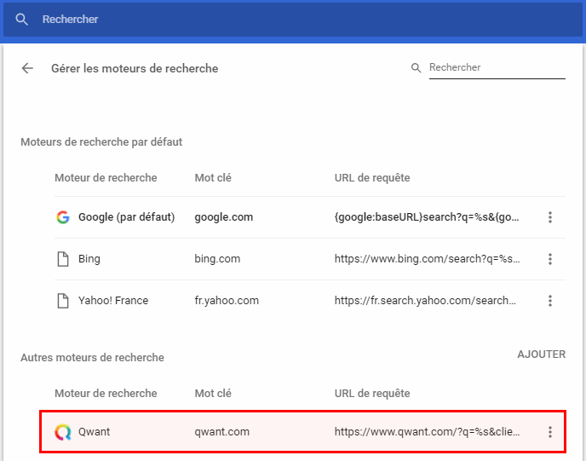Focus the search engines Rechercher field

click(x=496, y=68)
